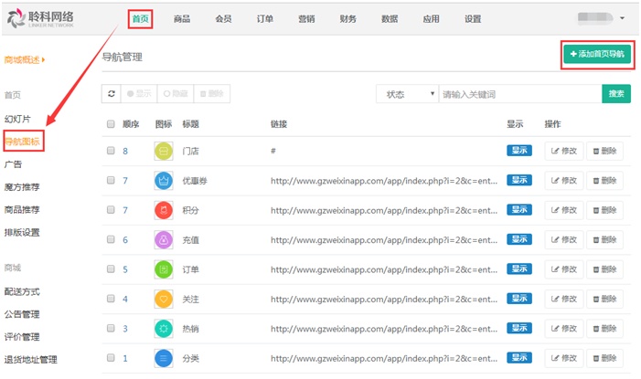The width and height of the screenshot is (641, 379).
Task: Open the 状态 status dropdown
Action: (407, 94)
